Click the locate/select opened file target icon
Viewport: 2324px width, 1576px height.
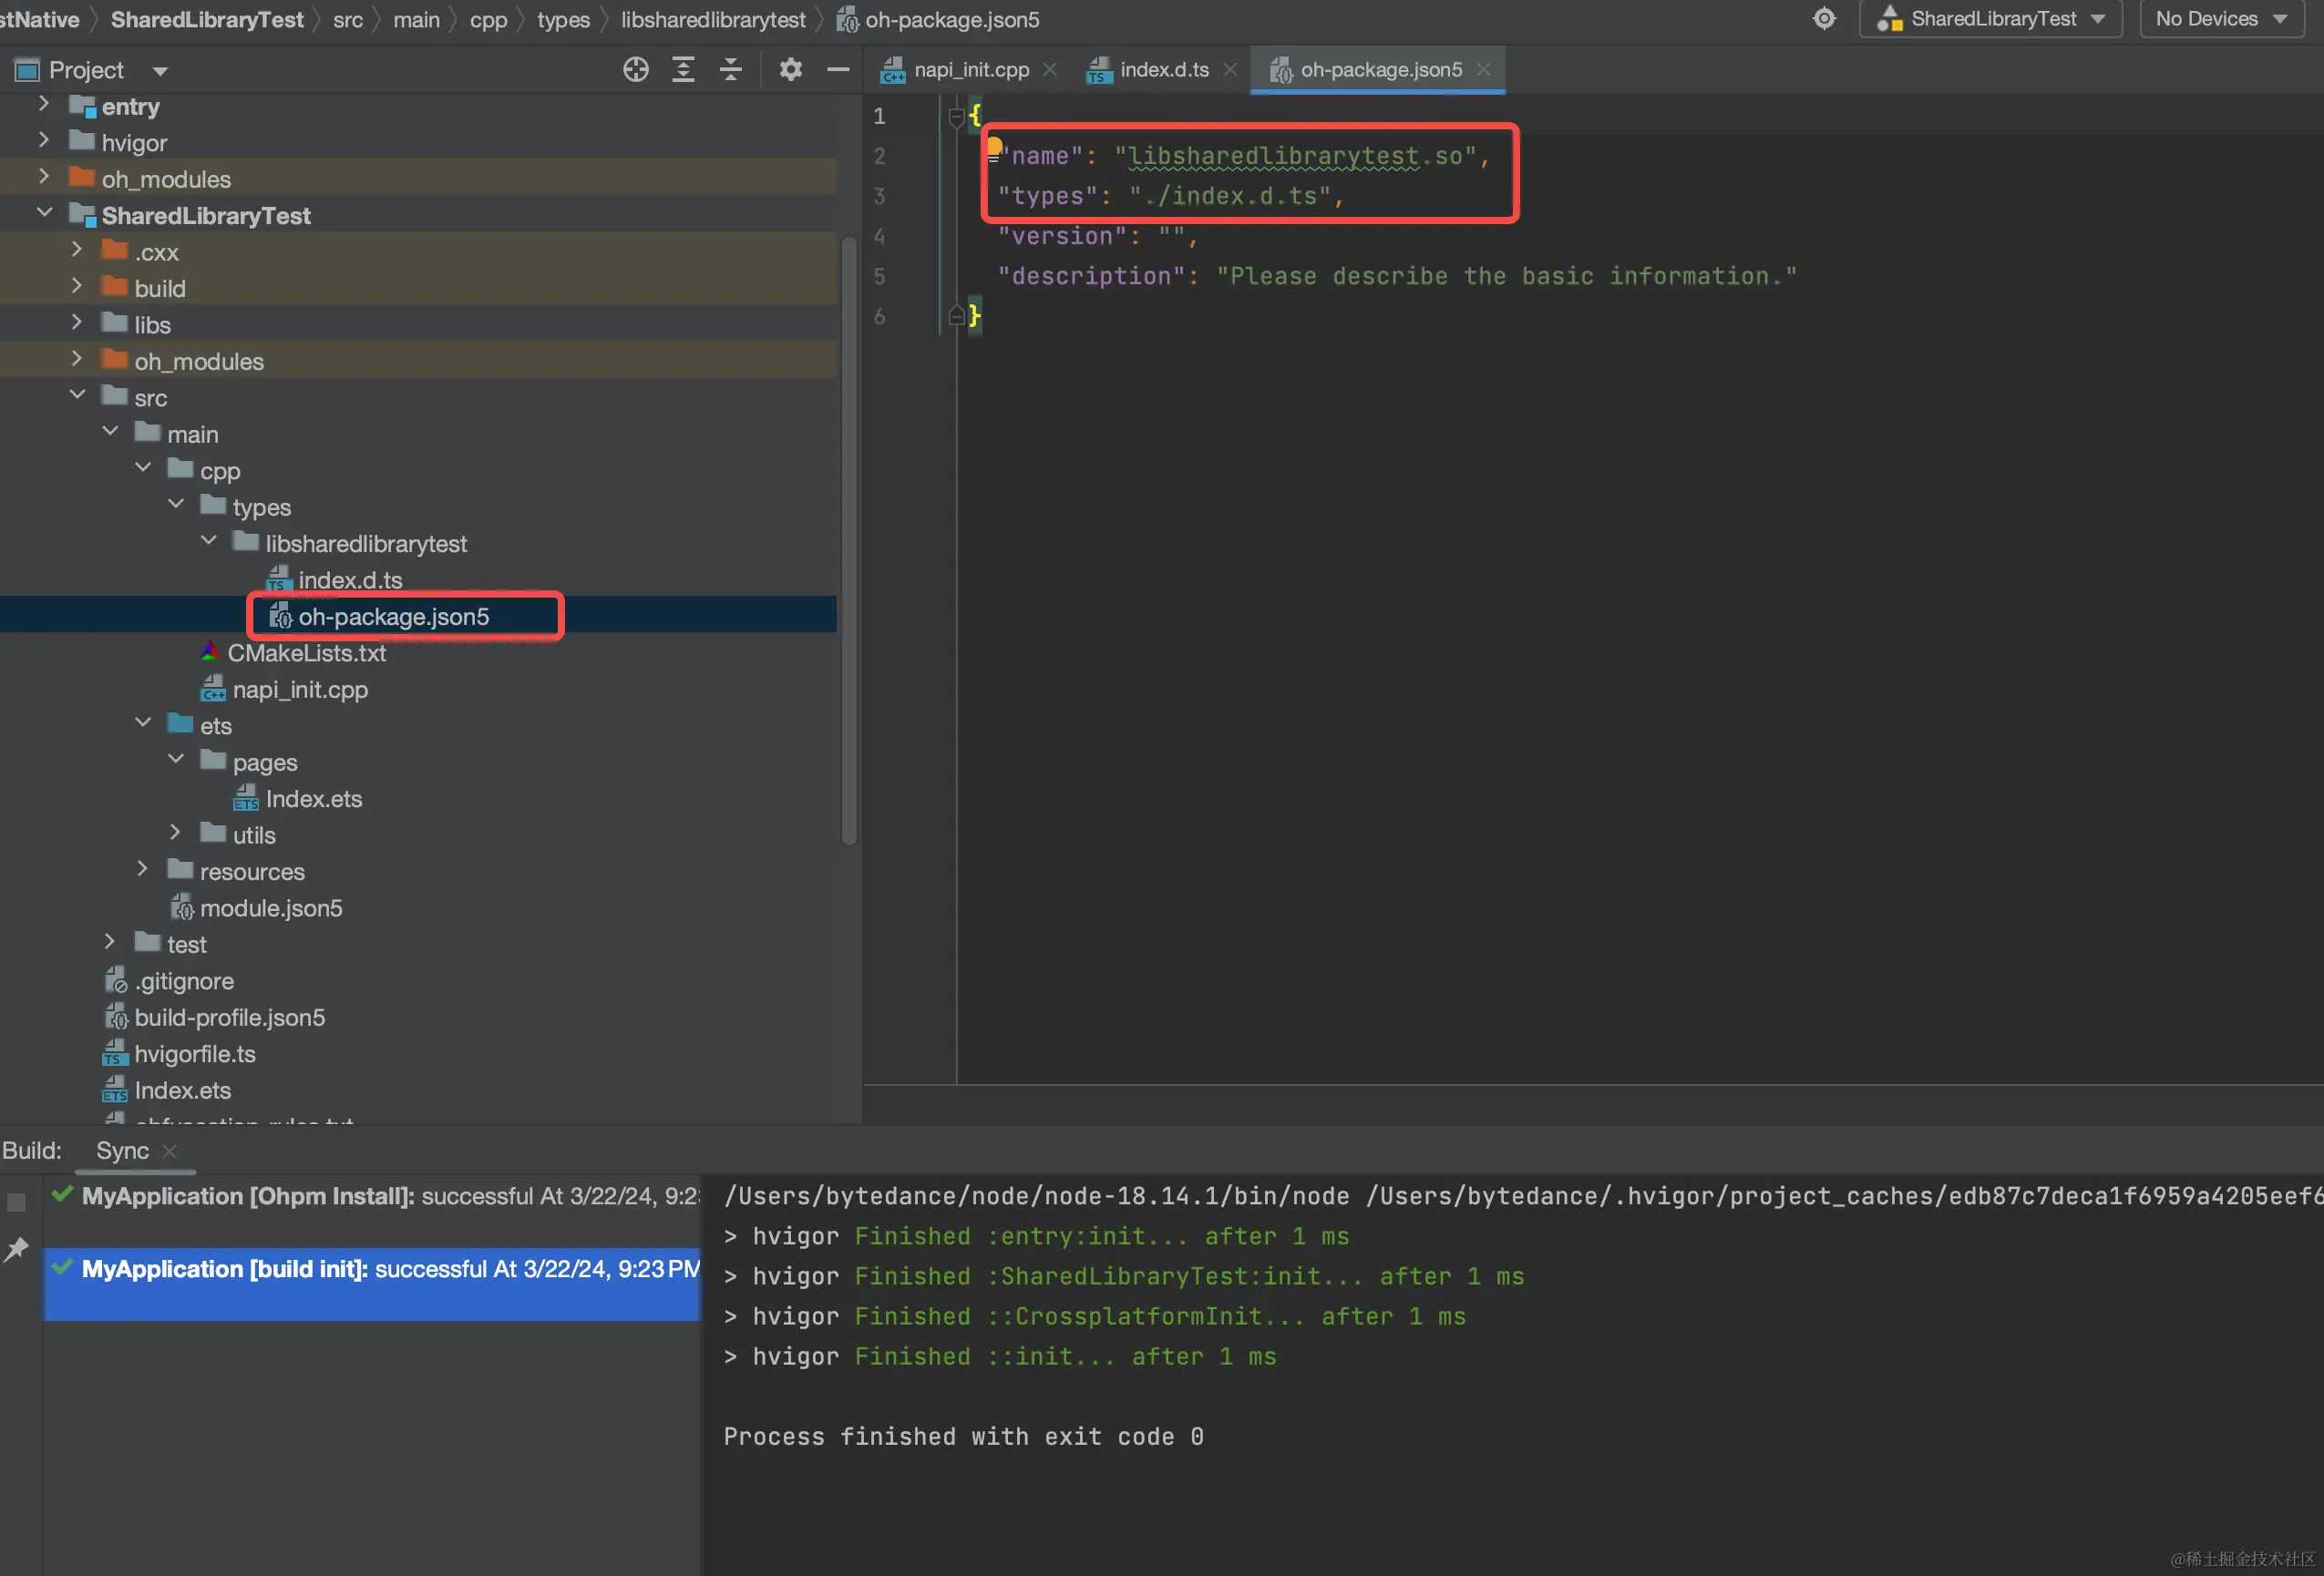tap(636, 69)
